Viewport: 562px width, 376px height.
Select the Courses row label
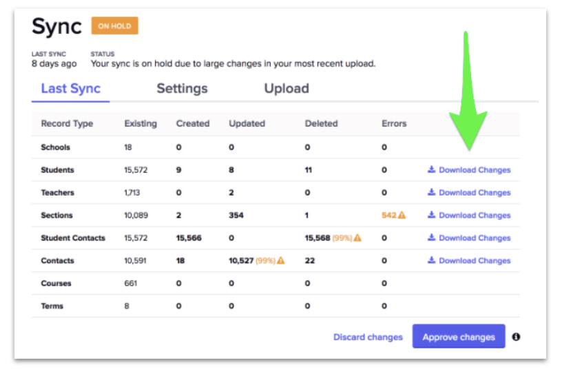[56, 283]
